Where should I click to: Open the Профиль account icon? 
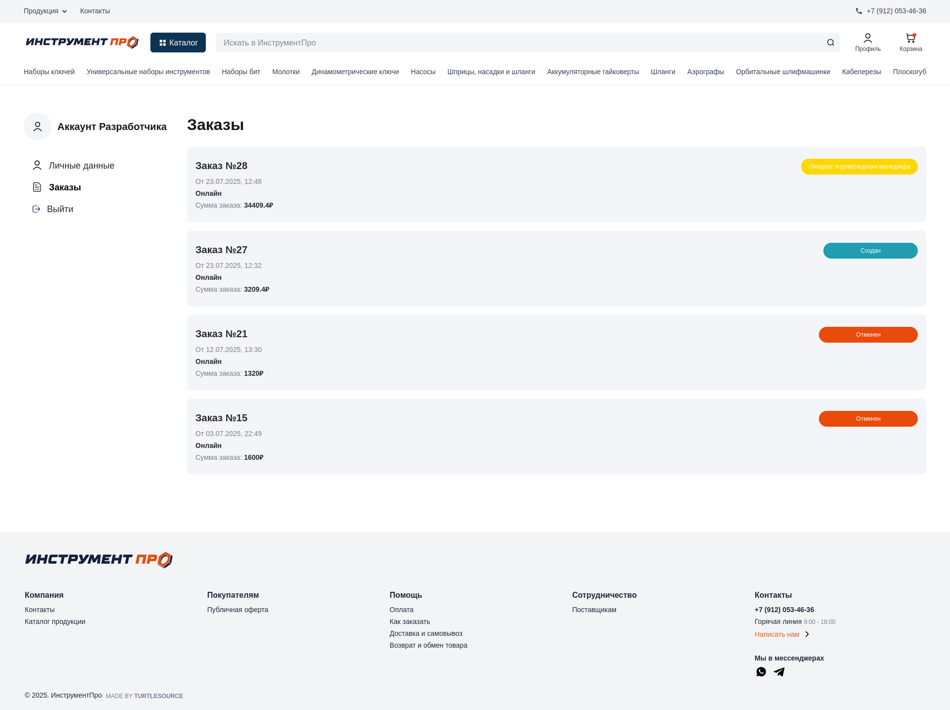[x=867, y=37]
